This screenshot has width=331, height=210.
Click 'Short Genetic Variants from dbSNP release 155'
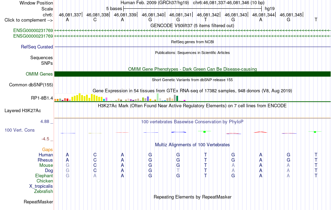192,80
